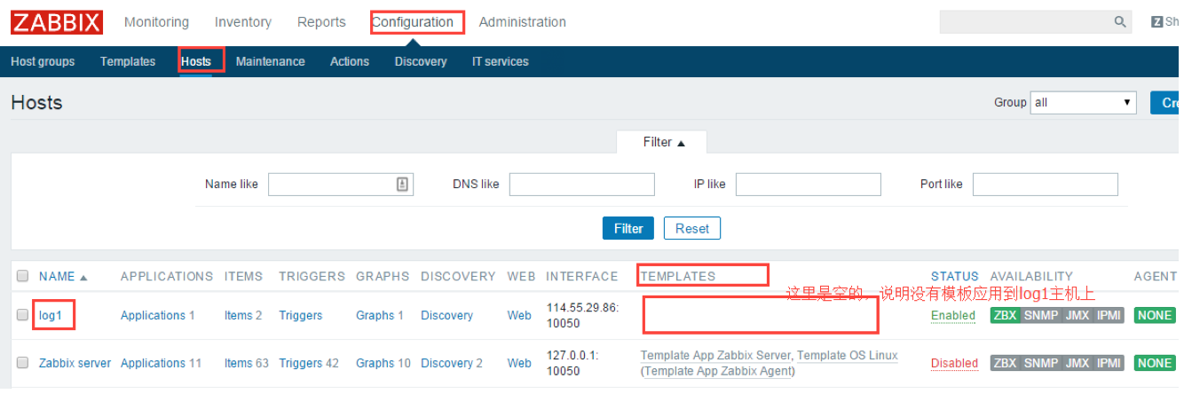Focus the top search input field
Viewport: 1184px width, 394px height.
click(x=1025, y=22)
